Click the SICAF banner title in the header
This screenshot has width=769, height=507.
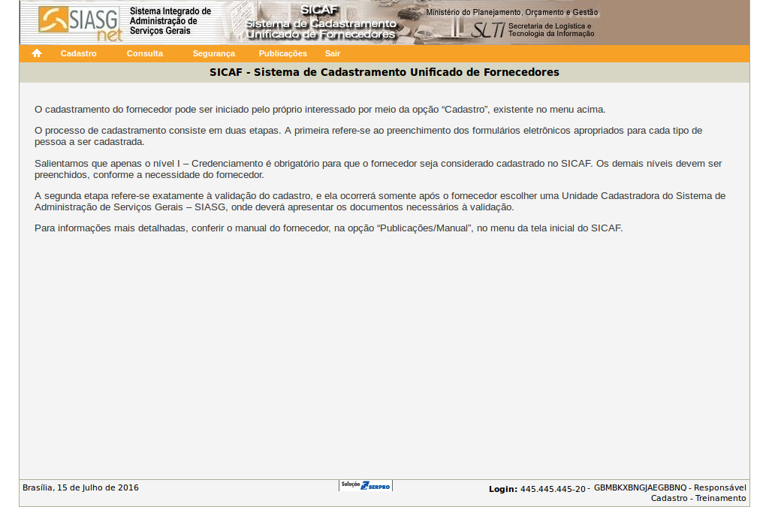click(321, 23)
